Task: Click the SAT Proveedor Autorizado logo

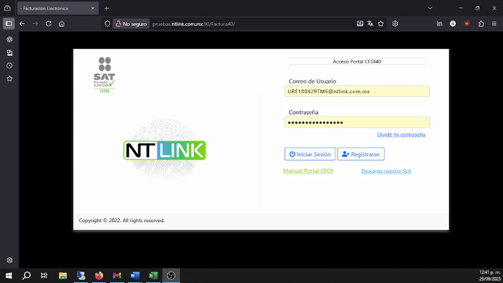Action: [104, 75]
